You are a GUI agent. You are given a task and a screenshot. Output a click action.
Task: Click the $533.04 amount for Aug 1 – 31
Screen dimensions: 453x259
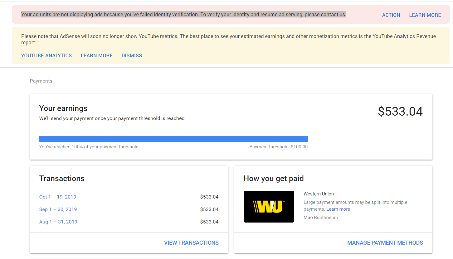point(209,222)
